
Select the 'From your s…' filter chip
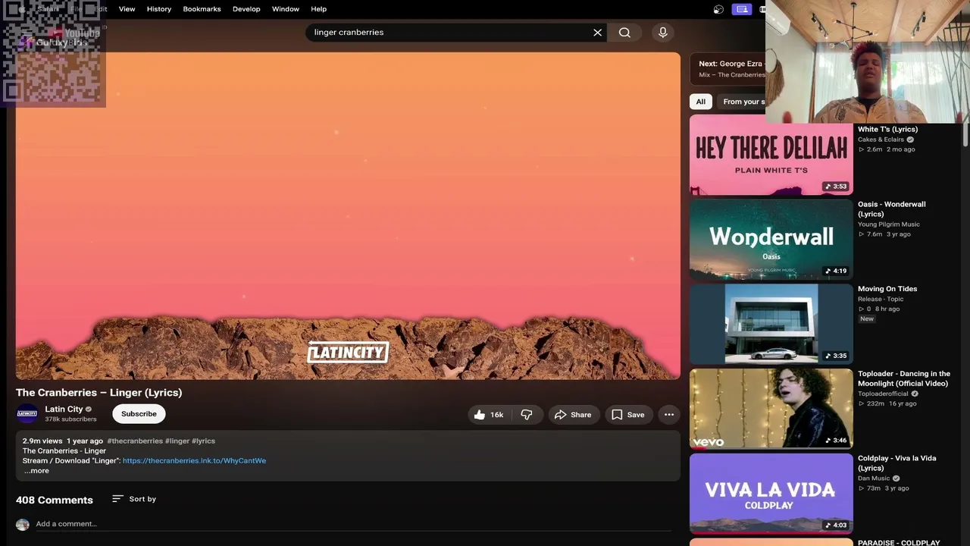pos(743,102)
